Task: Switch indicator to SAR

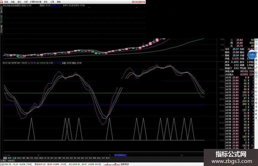Action: pos(78,158)
